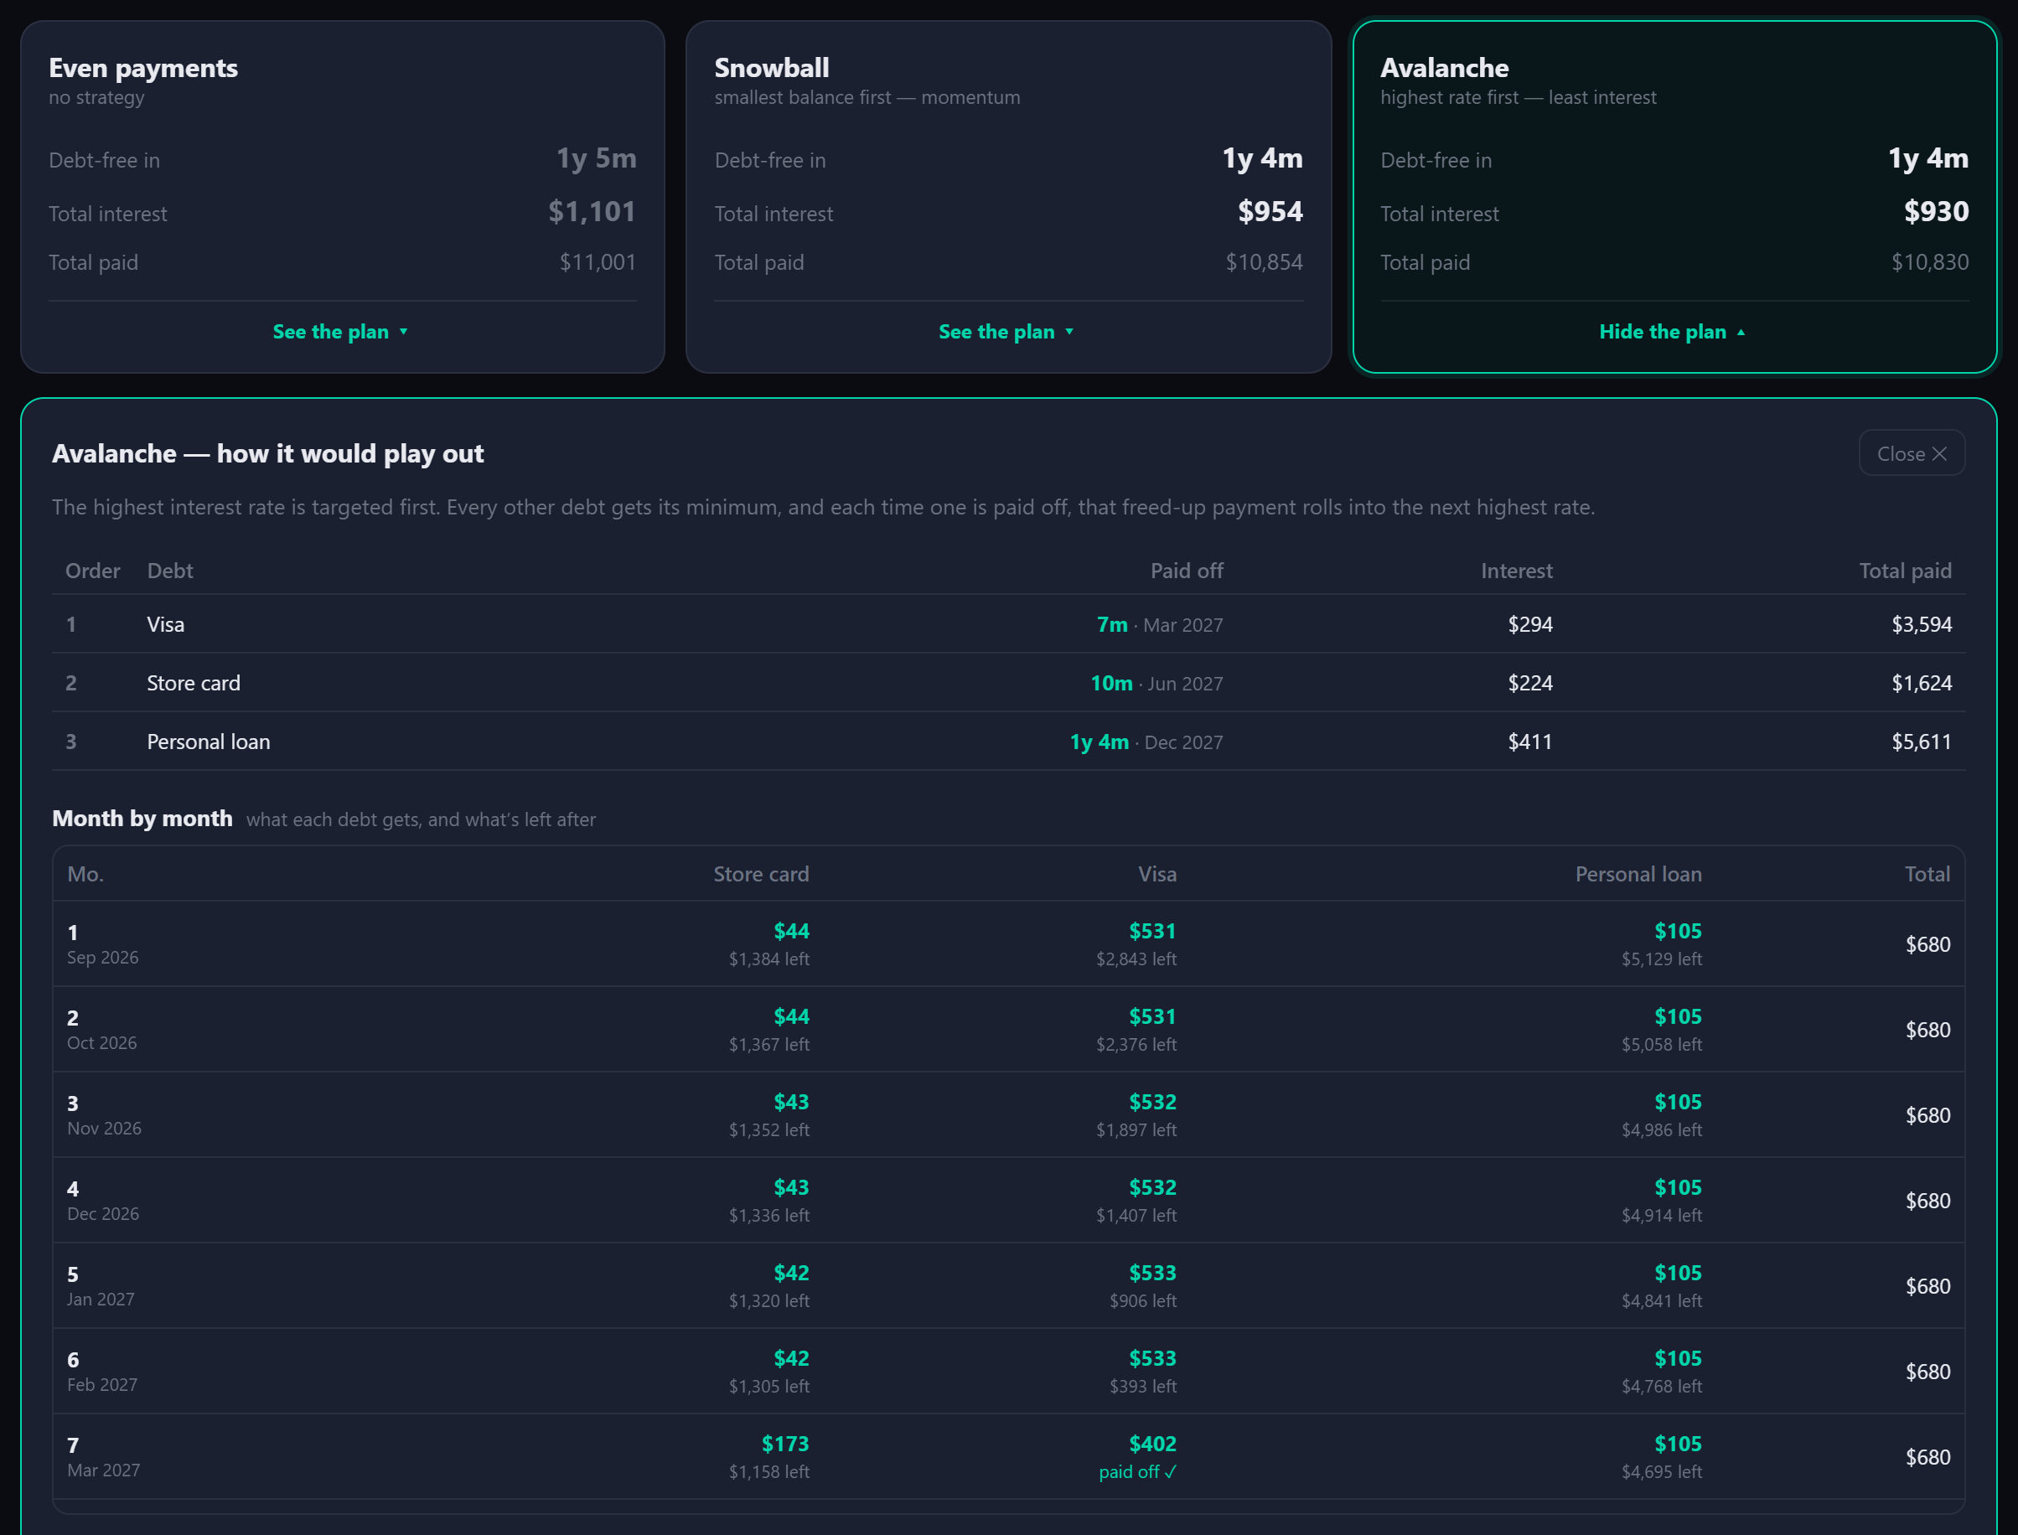This screenshot has width=2018, height=1535.
Task: Click Store card '$1,158 left' in Mar 2027
Action: click(x=768, y=1472)
